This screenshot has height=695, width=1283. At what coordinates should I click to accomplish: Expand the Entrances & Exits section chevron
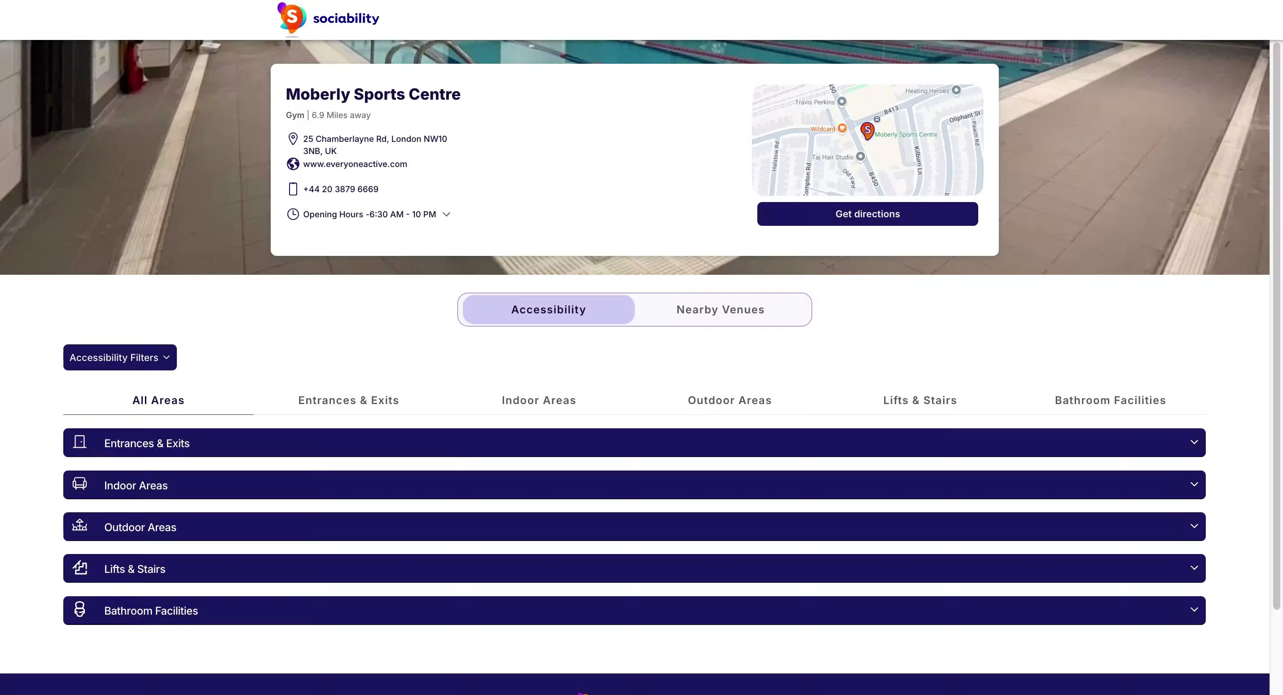[x=1194, y=442]
